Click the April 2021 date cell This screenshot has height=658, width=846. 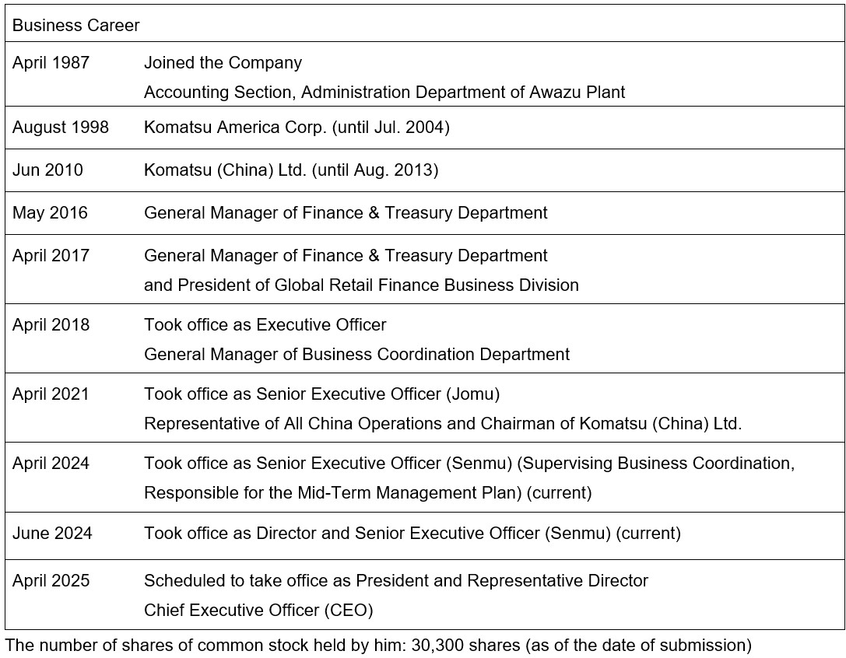(x=51, y=394)
